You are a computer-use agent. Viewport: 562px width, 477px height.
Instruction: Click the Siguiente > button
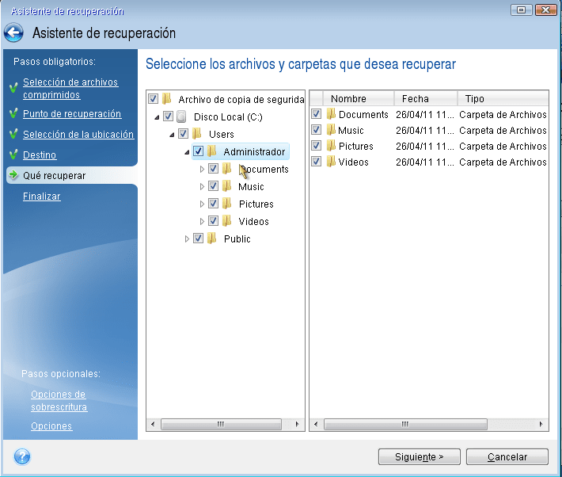coord(419,457)
